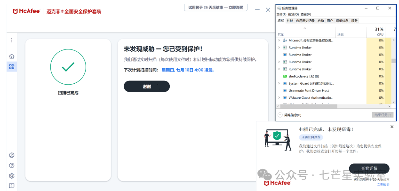399x191 pixels.
Task: Click 查看详情 in the popup
Action: tap(369, 168)
